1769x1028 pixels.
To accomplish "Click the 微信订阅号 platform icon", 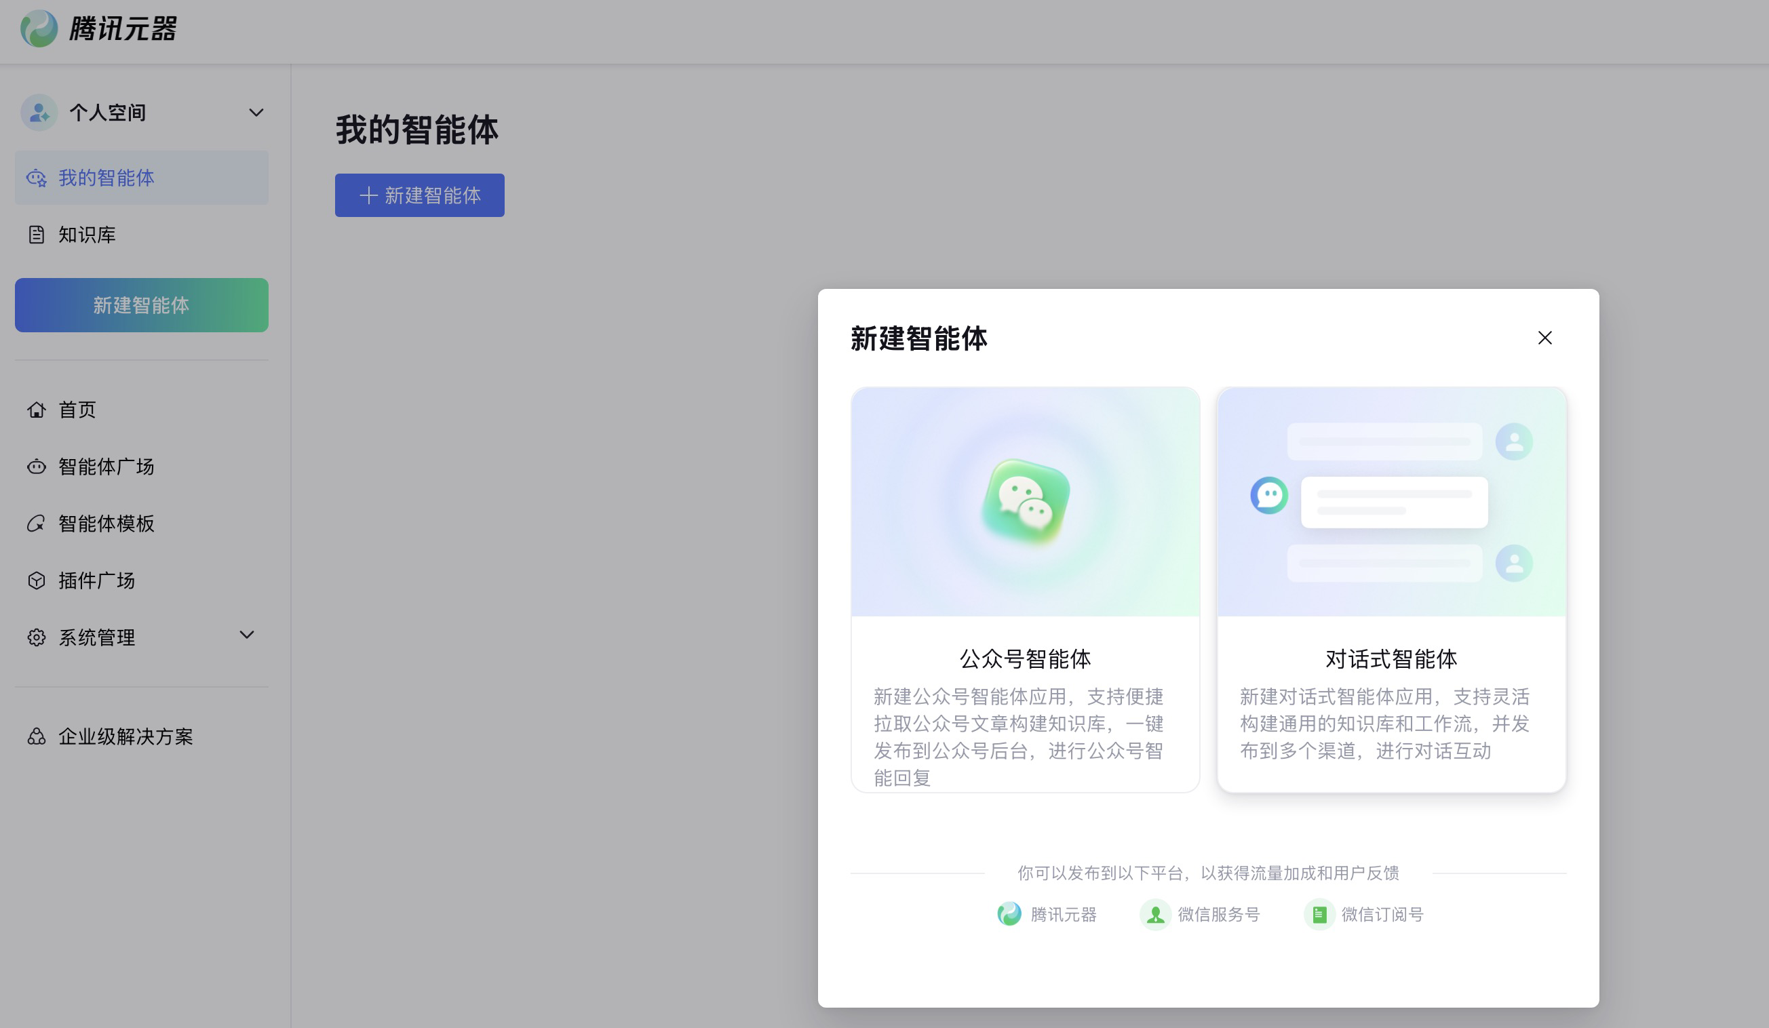I will 1319,914.
